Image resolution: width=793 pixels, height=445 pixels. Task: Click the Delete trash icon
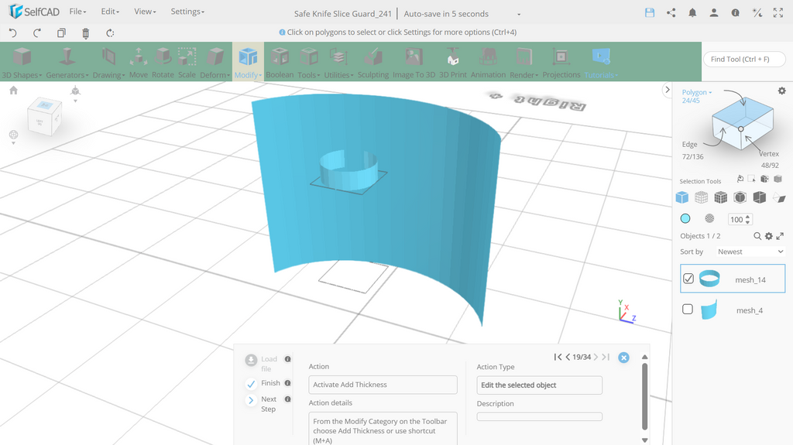pos(85,33)
